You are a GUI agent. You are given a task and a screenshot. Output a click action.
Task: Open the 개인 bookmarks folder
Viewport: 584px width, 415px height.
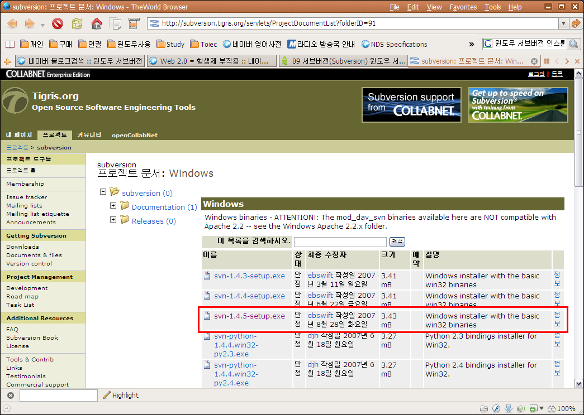(32, 44)
